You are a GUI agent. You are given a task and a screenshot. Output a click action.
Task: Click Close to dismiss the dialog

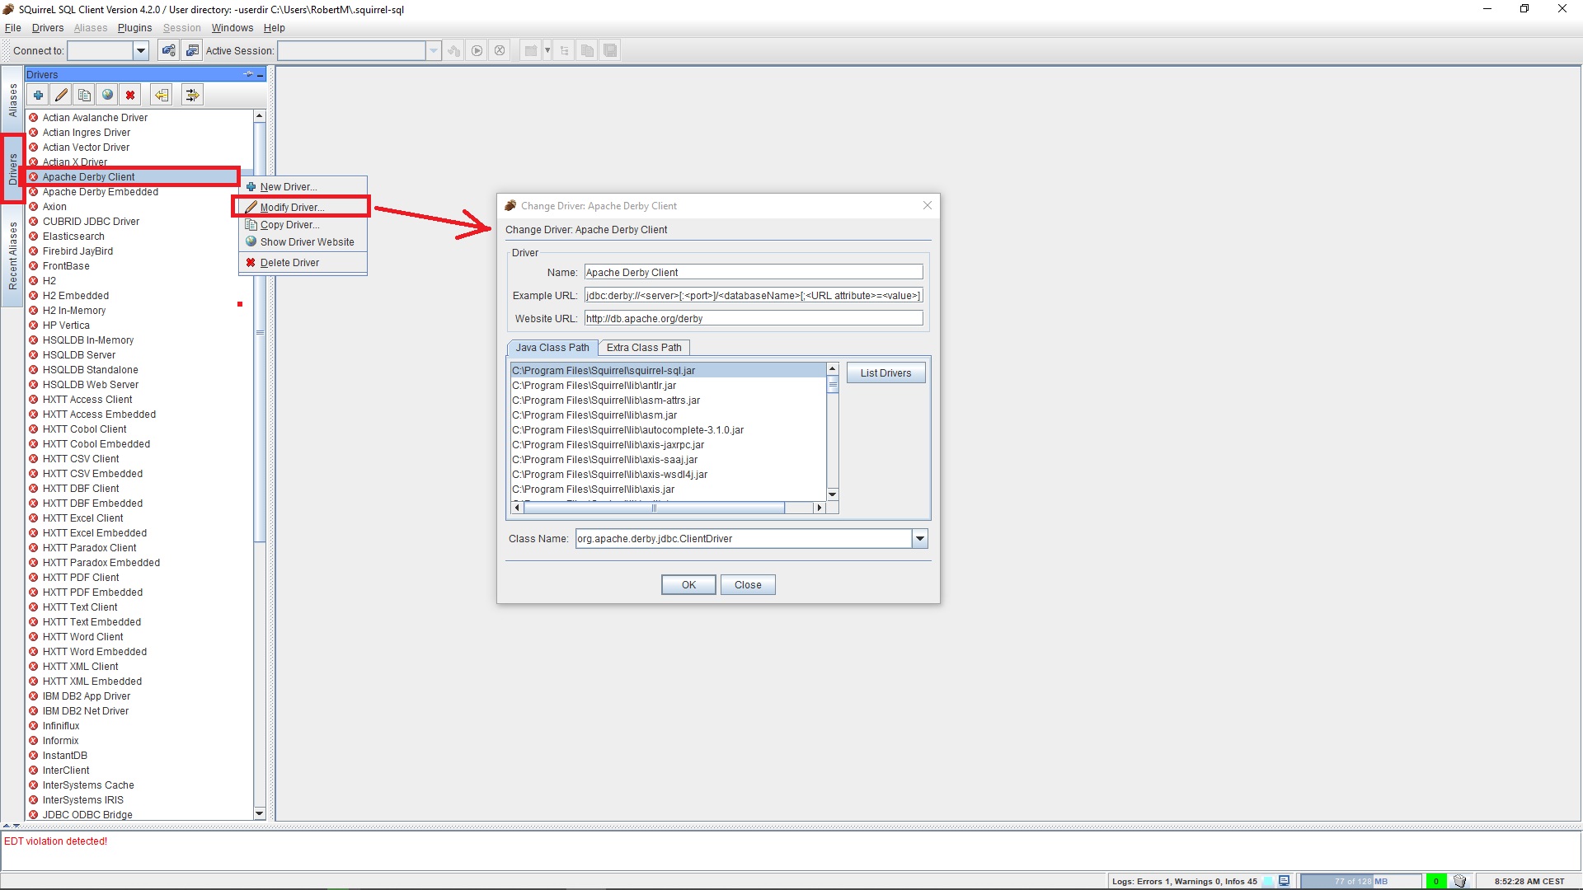coord(748,584)
